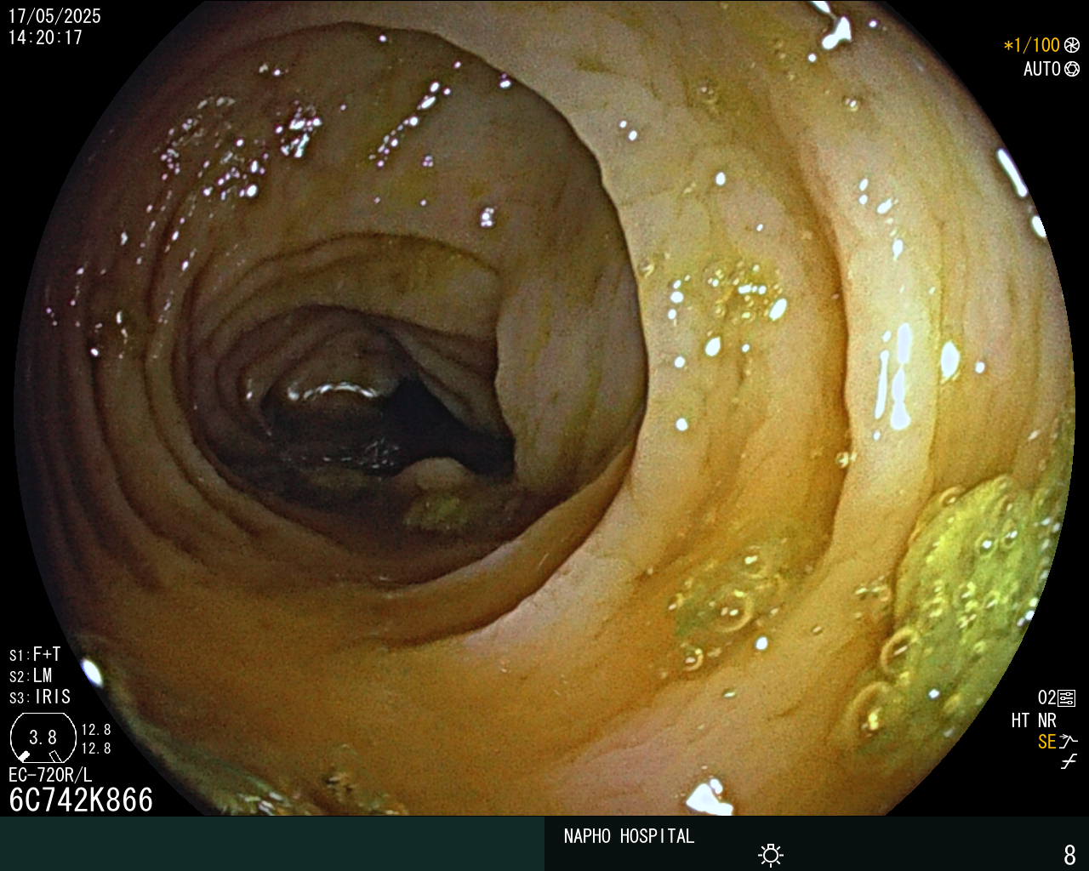Click the curve icon below SE
The height and width of the screenshot is (871, 1089).
1069,762
